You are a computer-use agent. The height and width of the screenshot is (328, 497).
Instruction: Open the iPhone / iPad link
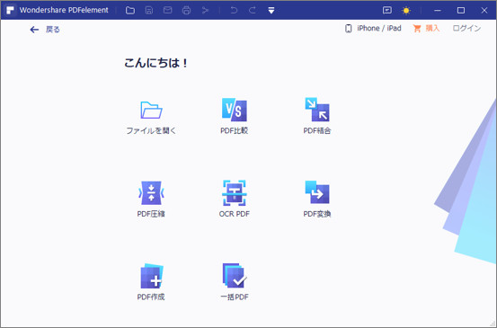tap(373, 29)
